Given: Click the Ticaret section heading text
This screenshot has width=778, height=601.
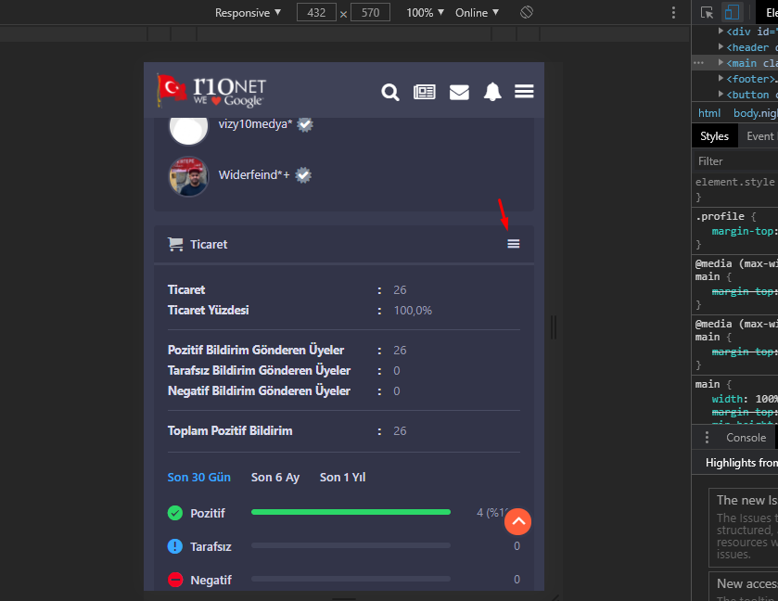Looking at the screenshot, I should point(209,244).
